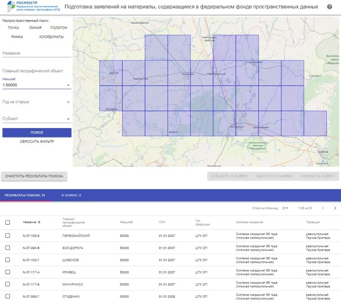Switch to РЕЗУЛЬТАТЫ ПОИСКА: 31 tab

(x=25, y=195)
